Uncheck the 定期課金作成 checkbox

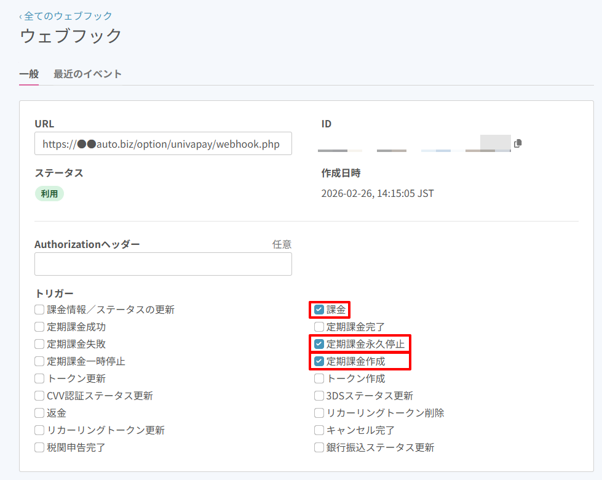(319, 361)
